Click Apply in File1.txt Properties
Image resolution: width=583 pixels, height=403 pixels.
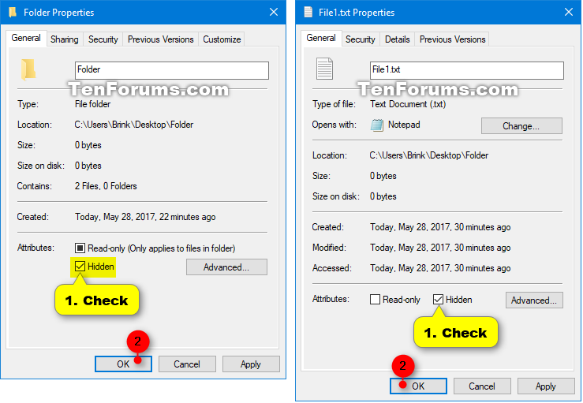[x=545, y=386]
